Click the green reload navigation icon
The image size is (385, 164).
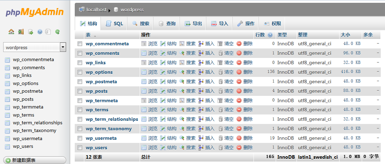57,32
